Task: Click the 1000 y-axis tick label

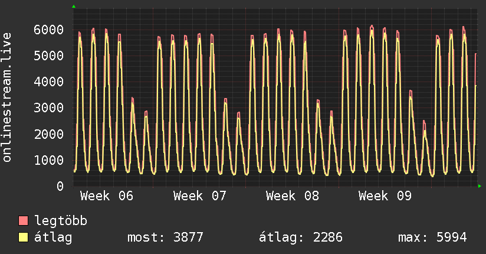Action: click(48, 160)
